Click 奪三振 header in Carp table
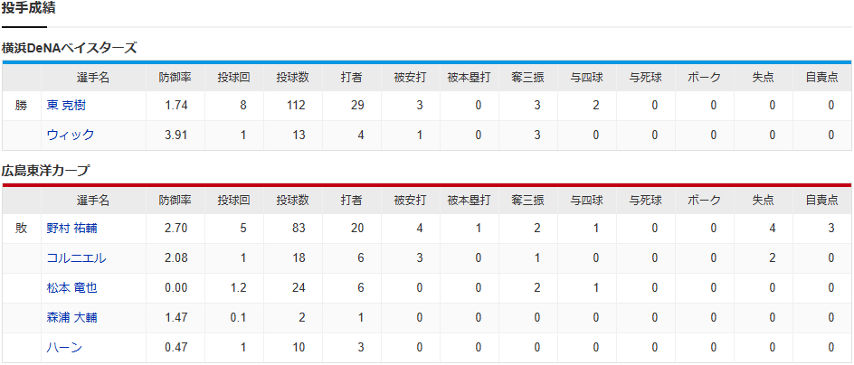Image resolution: width=854 pixels, height=365 pixels. click(527, 200)
